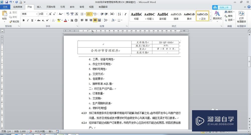The height and width of the screenshot is (135, 251).
Task: Switch to the 页面布局 tab
Action: click(x=51, y=7)
